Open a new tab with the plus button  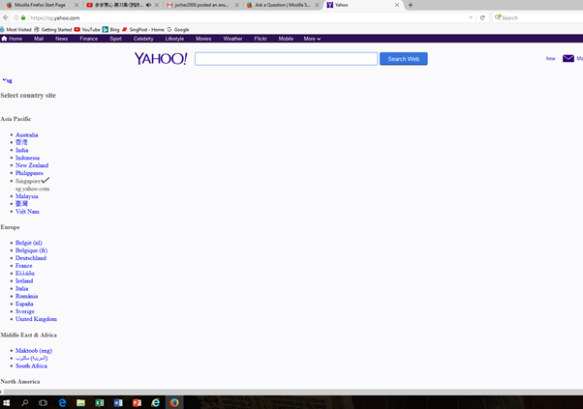tap(411, 5)
